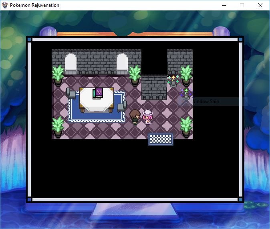Click the potted plant beside the stone pillar
The height and width of the screenshot is (229, 270).
coord(135,75)
